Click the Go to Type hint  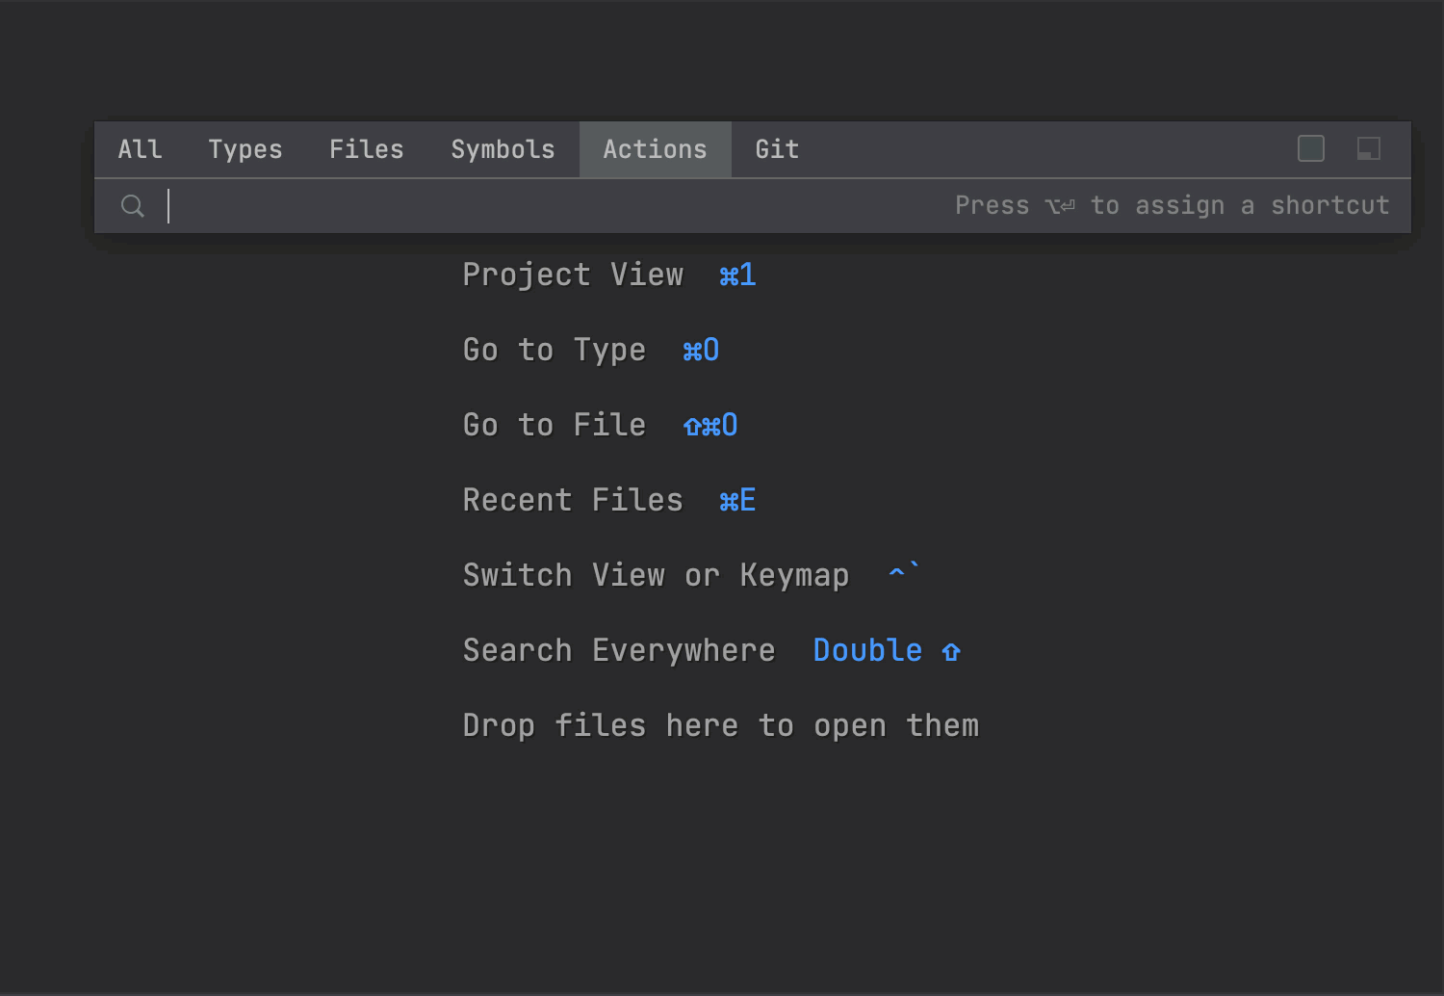click(554, 350)
